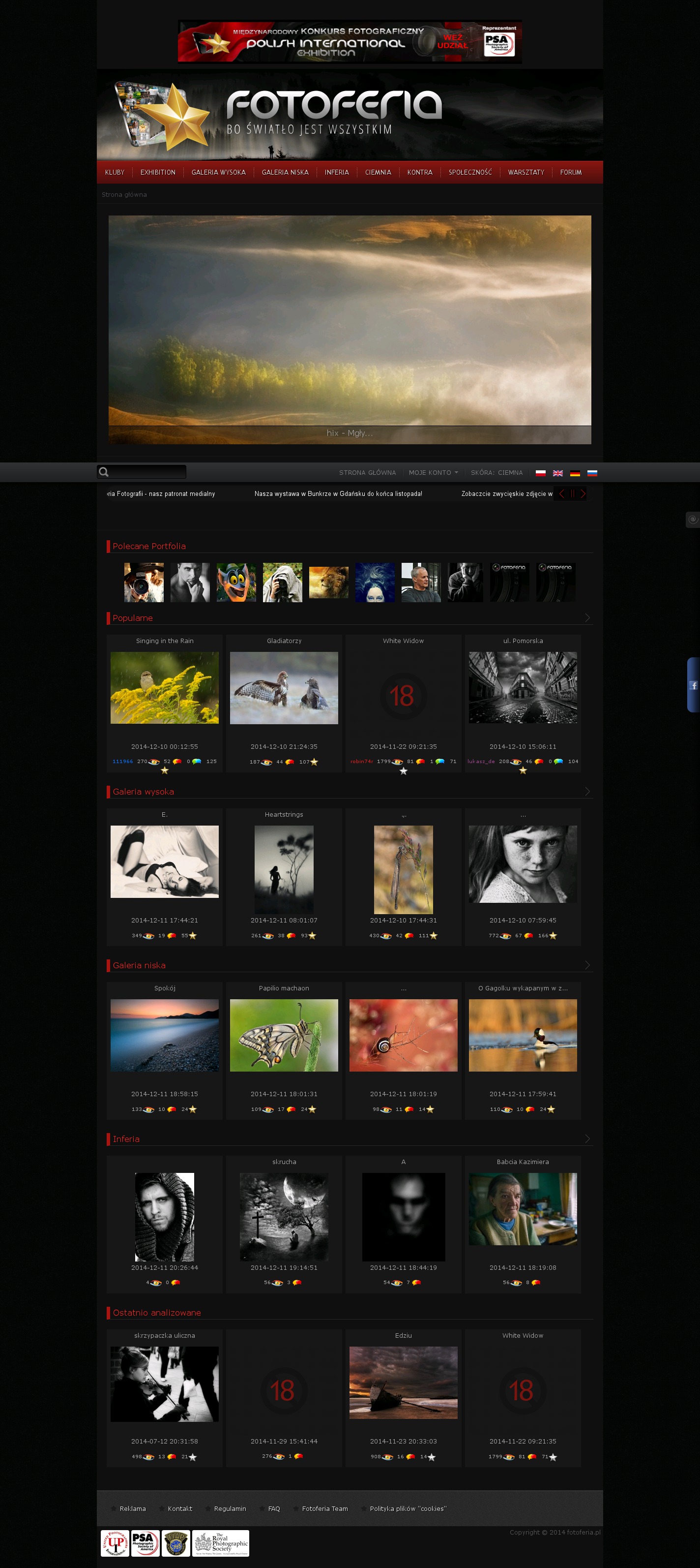Advance news ticker with right arrow

point(583,493)
